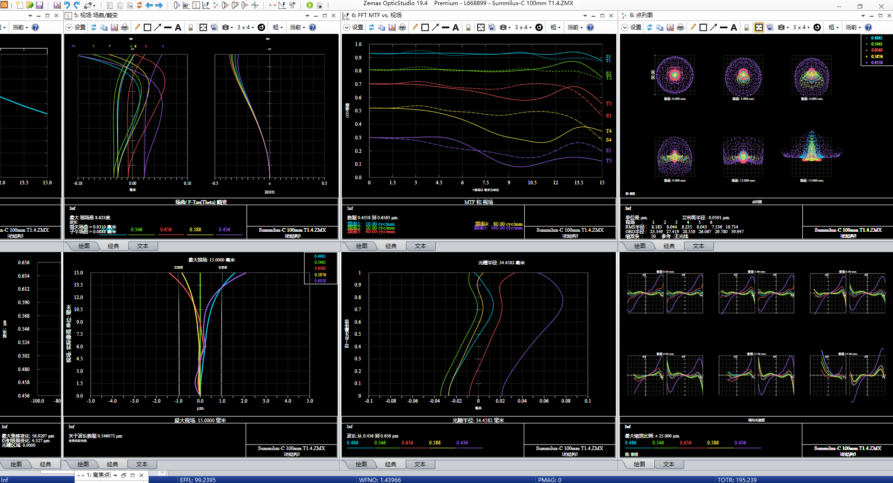This screenshot has height=483, width=893.
Task: Save the lens file using the floppy icon
Action: pyautogui.click(x=40, y=5)
